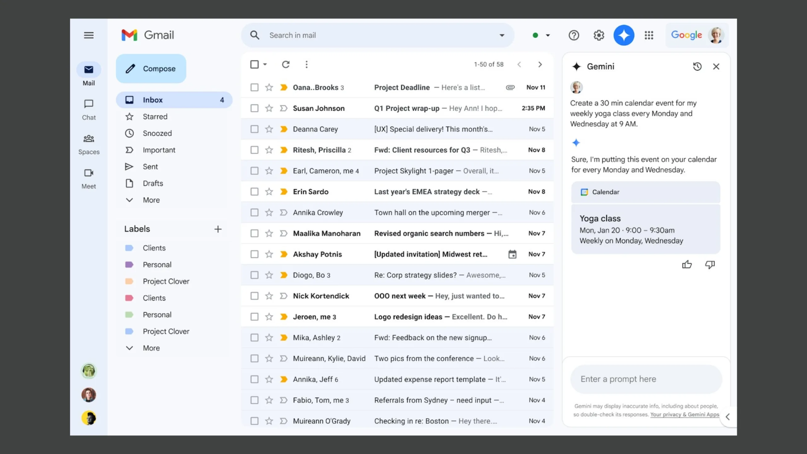Open the Help question mark icon
This screenshot has width=807, height=454.
point(574,35)
